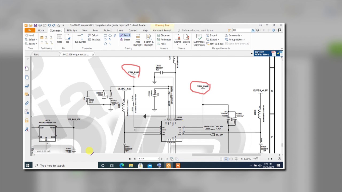Insert a Textbox annotation
The image size is (342, 192).
94,39
